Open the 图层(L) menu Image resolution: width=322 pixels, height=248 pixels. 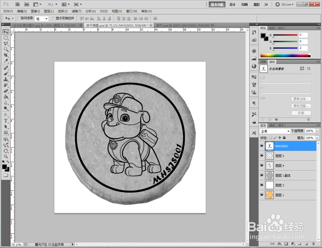(49, 11)
